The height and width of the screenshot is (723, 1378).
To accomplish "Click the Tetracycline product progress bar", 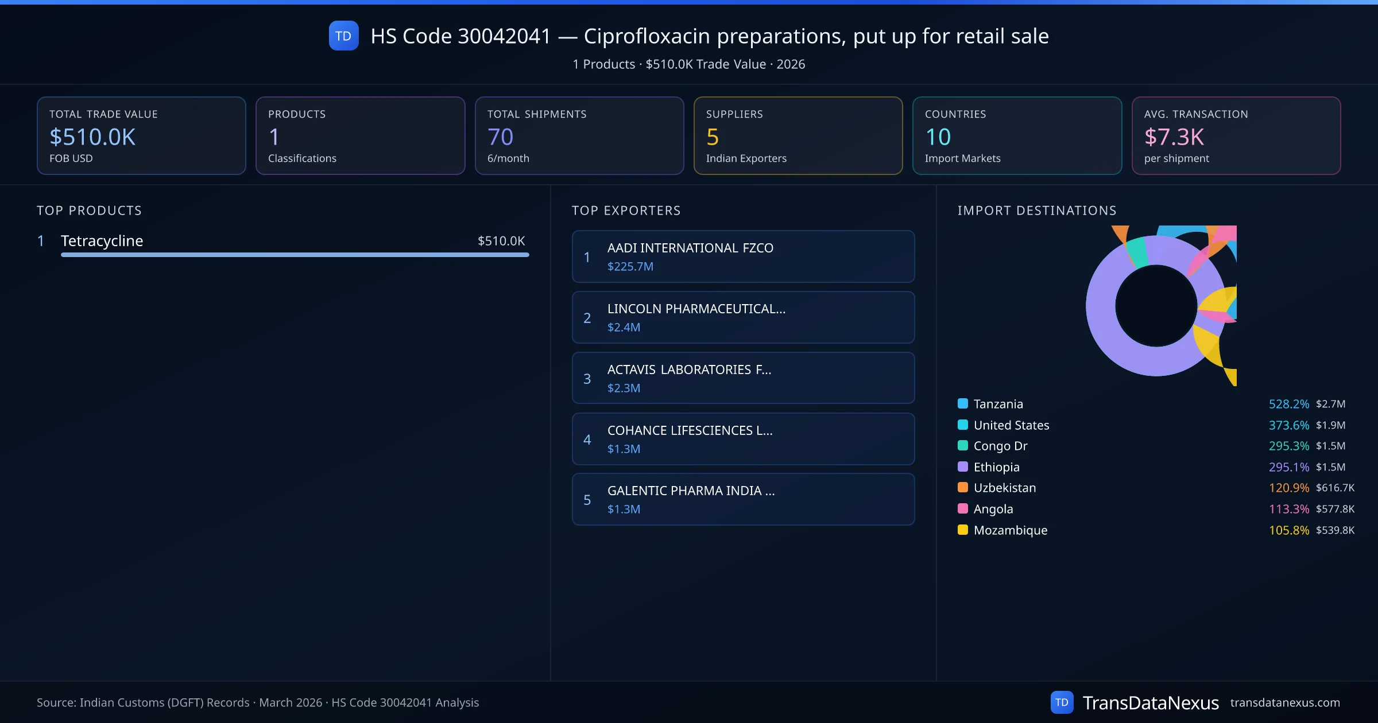I will 295,255.
